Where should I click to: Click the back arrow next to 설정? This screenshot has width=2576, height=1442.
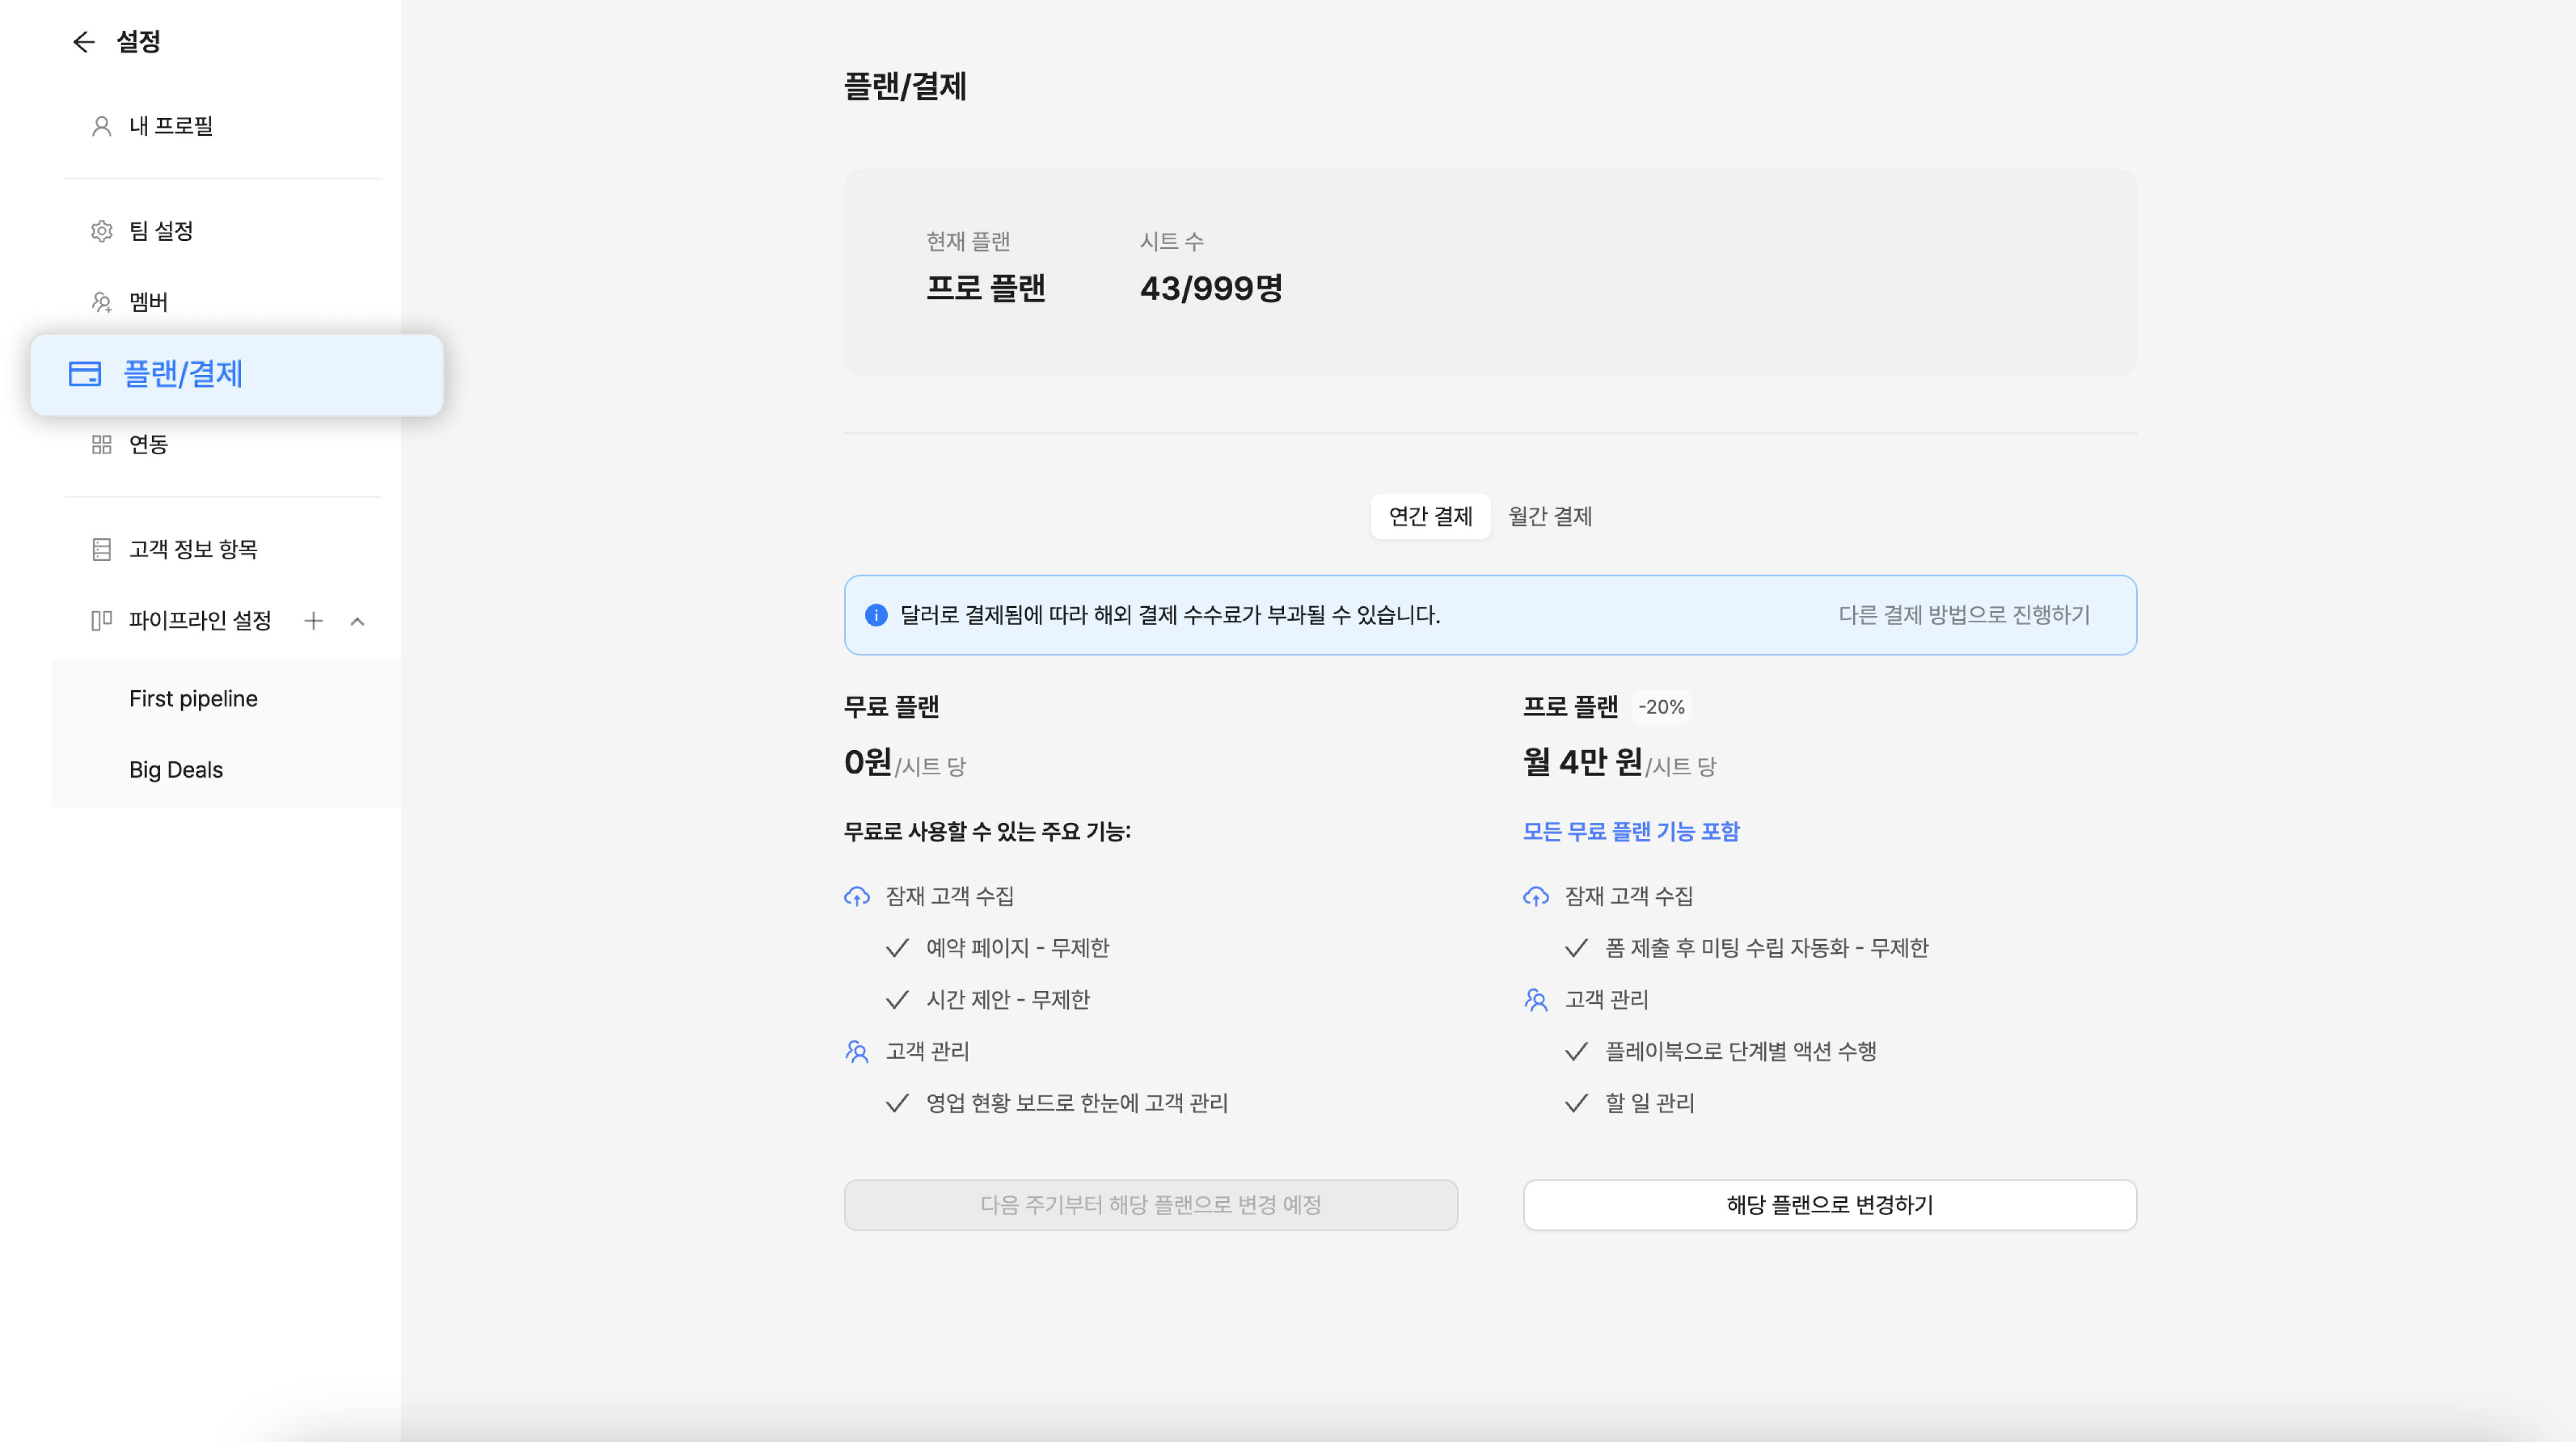tap(84, 42)
